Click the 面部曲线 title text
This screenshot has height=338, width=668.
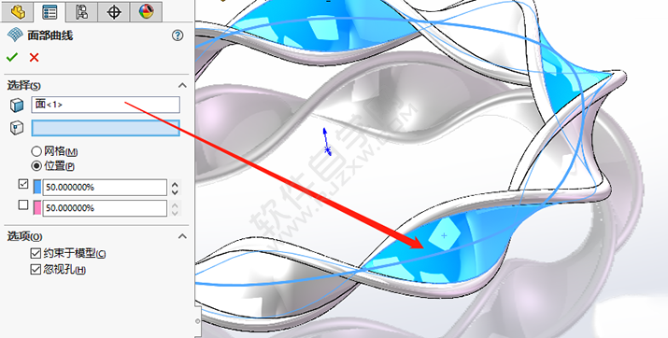pos(50,35)
